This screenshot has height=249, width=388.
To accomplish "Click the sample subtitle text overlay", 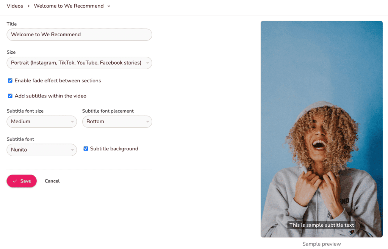I will (322, 225).
